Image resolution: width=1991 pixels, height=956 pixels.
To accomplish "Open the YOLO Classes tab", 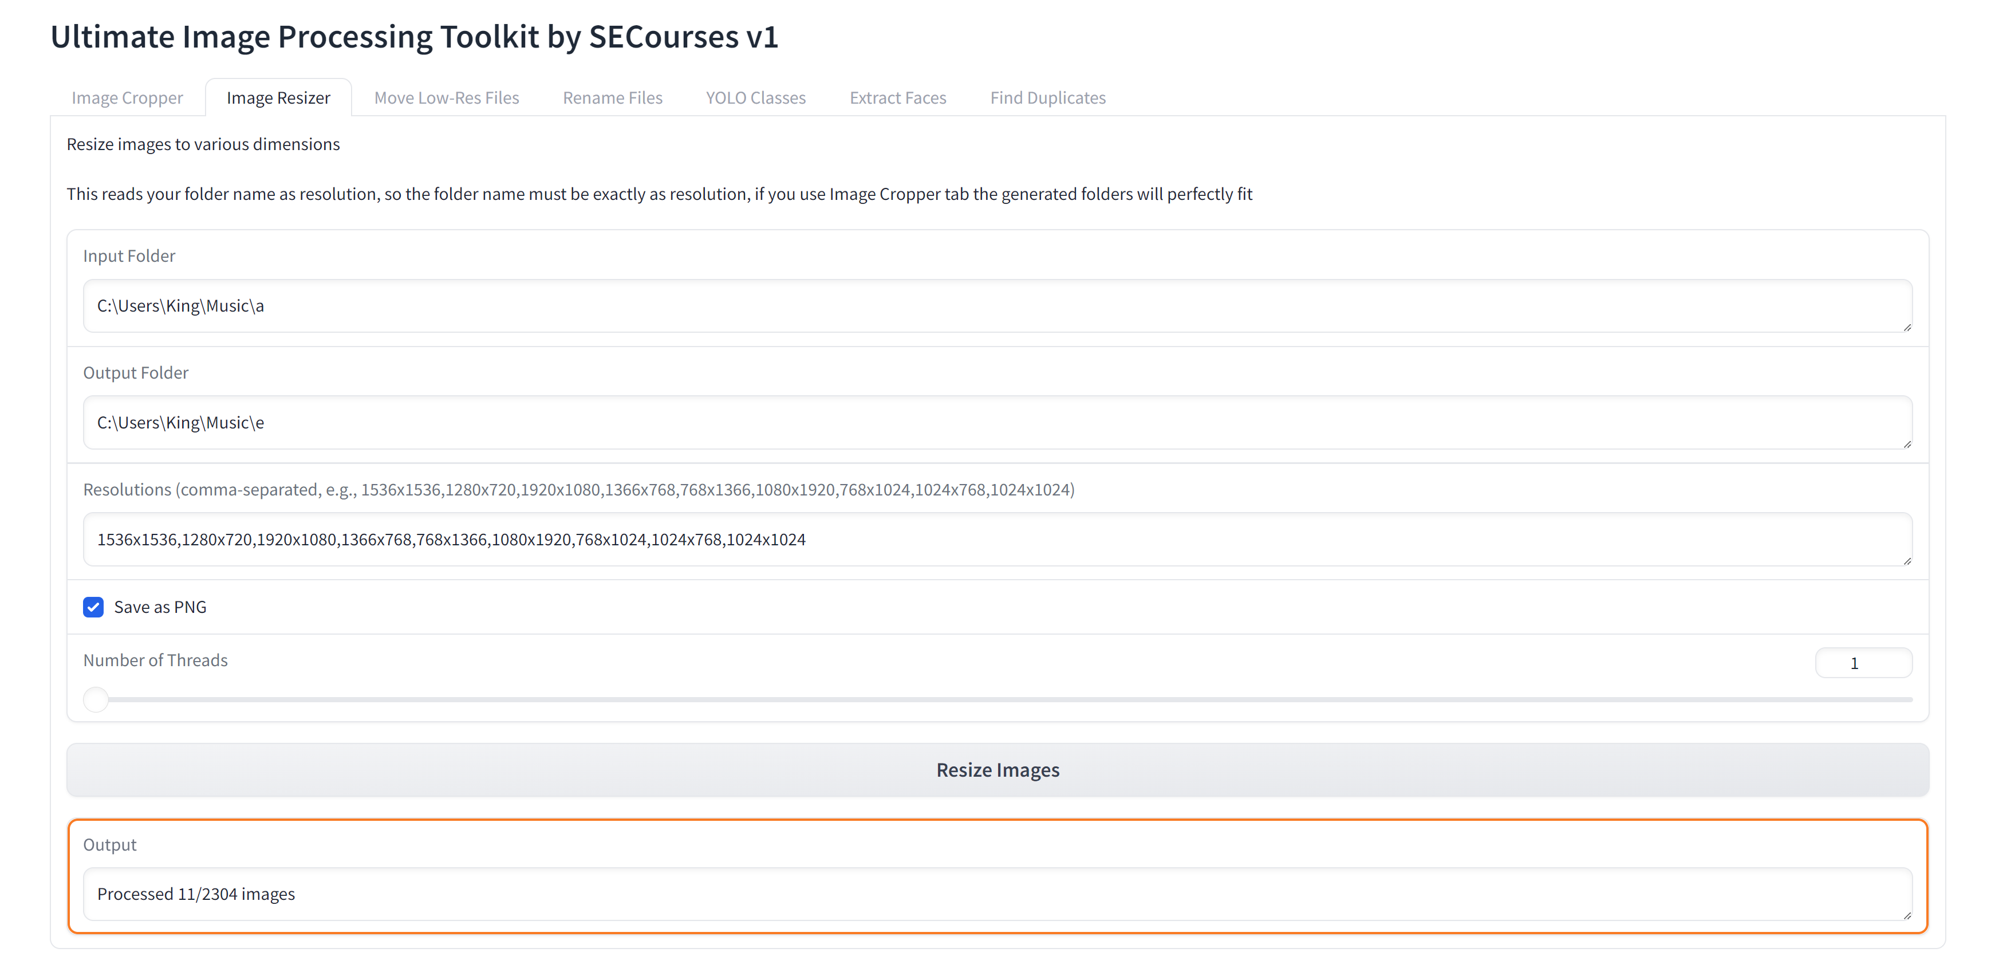I will click(755, 97).
